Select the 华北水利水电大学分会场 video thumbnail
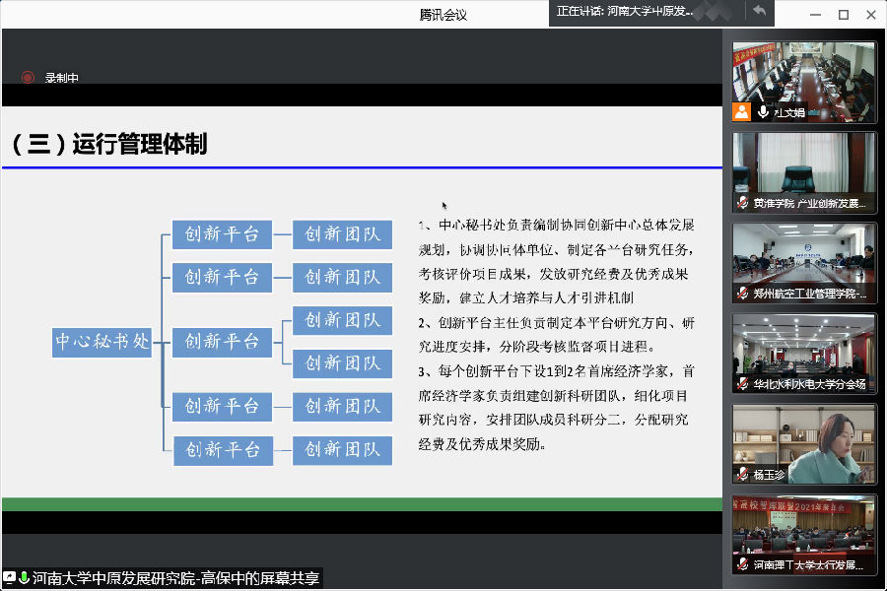Screen dimensions: 887x591 pos(803,353)
